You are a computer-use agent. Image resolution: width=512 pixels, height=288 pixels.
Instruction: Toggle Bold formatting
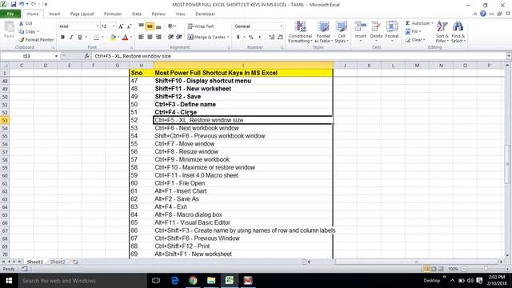tap(62, 38)
